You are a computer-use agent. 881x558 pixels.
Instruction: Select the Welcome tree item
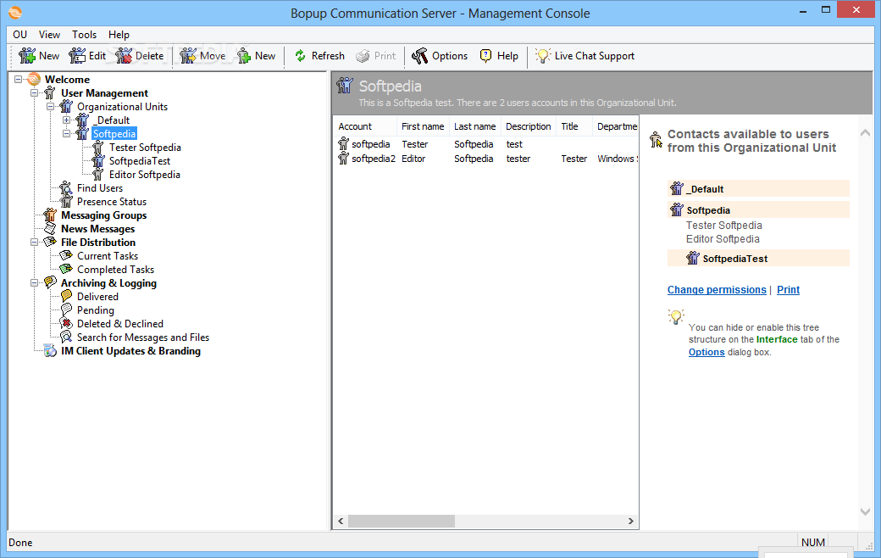tap(67, 80)
